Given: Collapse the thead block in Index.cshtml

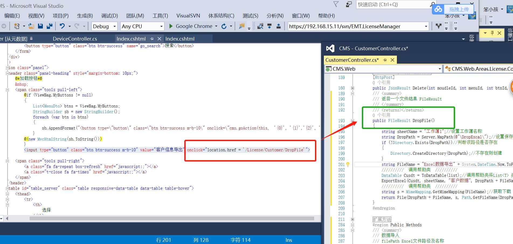Looking at the screenshot, I should (x=8, y=194).
